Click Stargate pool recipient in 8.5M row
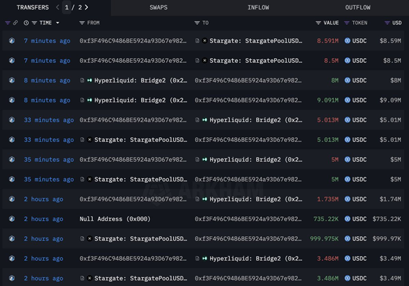The image size is (409, 286). pos(256,61)
